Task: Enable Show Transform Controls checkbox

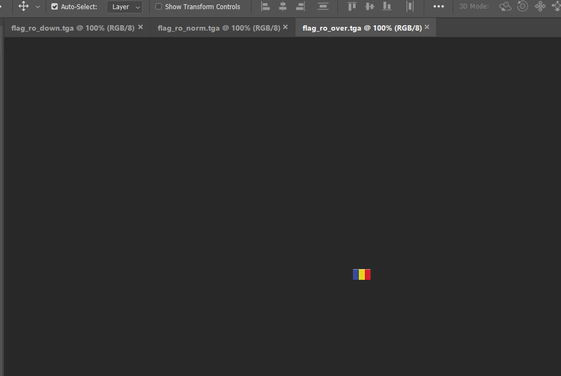Action: click(x=159, y=7)
